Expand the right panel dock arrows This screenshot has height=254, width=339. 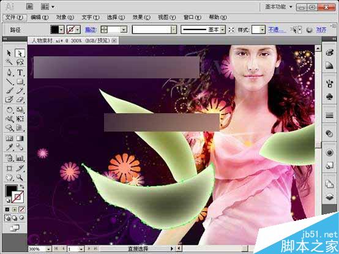click(335, 39)
